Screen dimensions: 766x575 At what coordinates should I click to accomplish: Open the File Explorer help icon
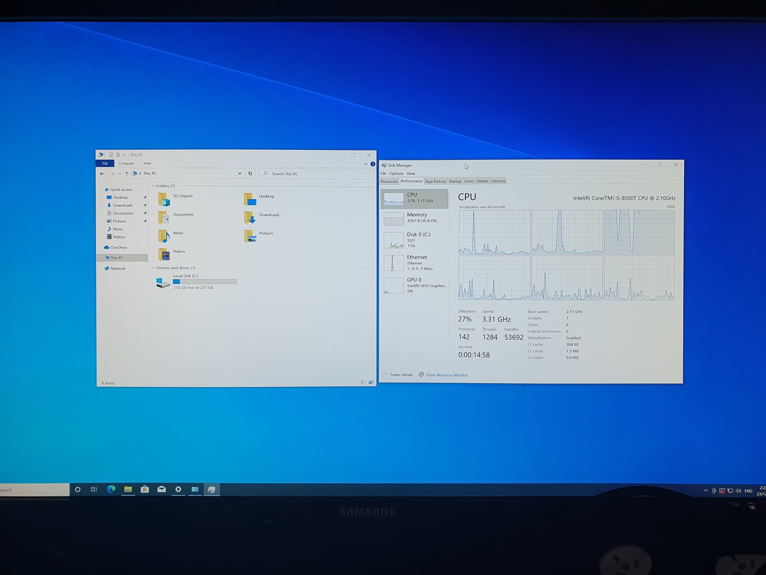(373, 164)
